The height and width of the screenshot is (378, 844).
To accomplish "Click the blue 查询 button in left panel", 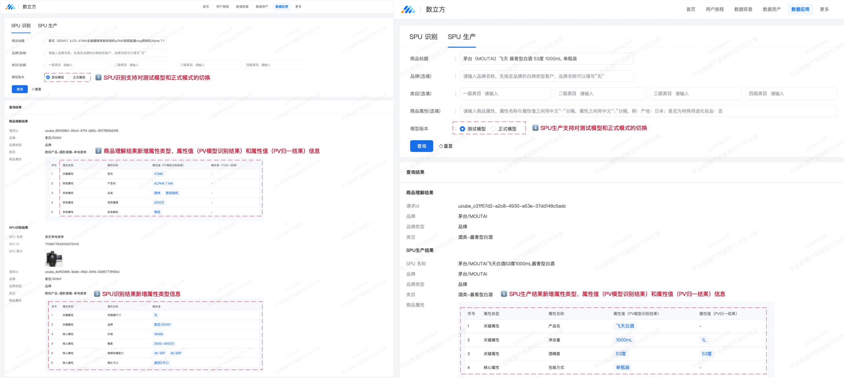I will click(20, 89).
